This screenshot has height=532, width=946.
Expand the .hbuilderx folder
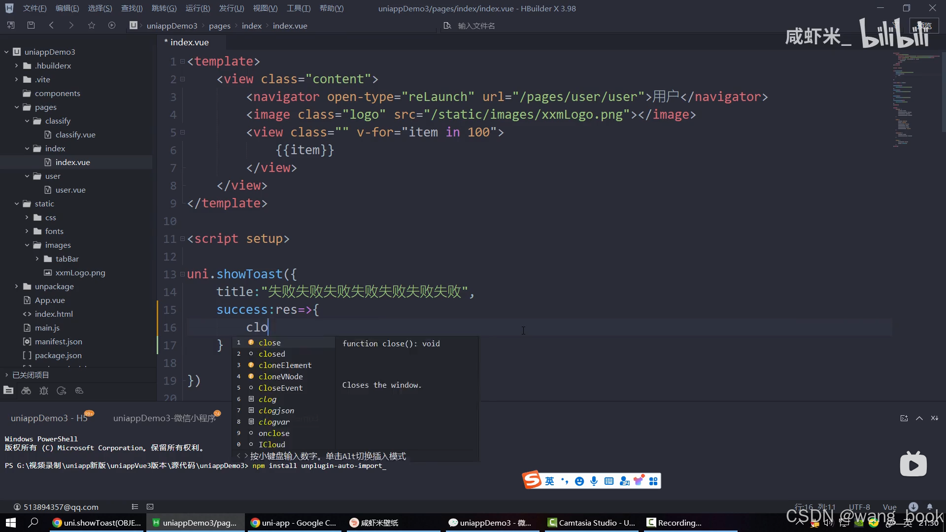tap(16, 66)
